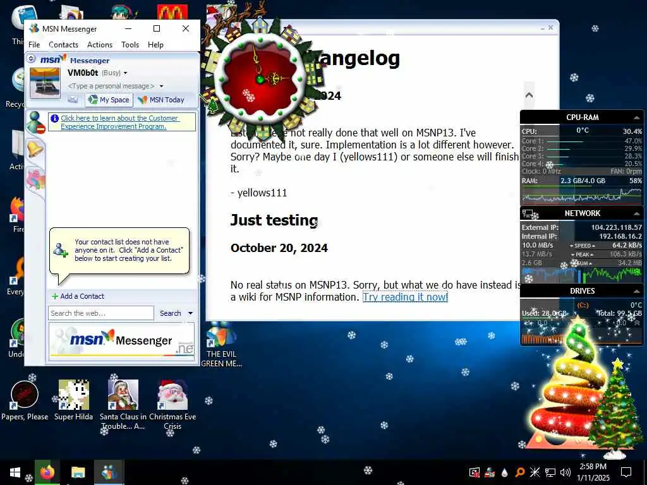The height and width of the screenshot is (485, 647).
Task: Open the clock showing 2:58 PM
Action: click(593, 472)
